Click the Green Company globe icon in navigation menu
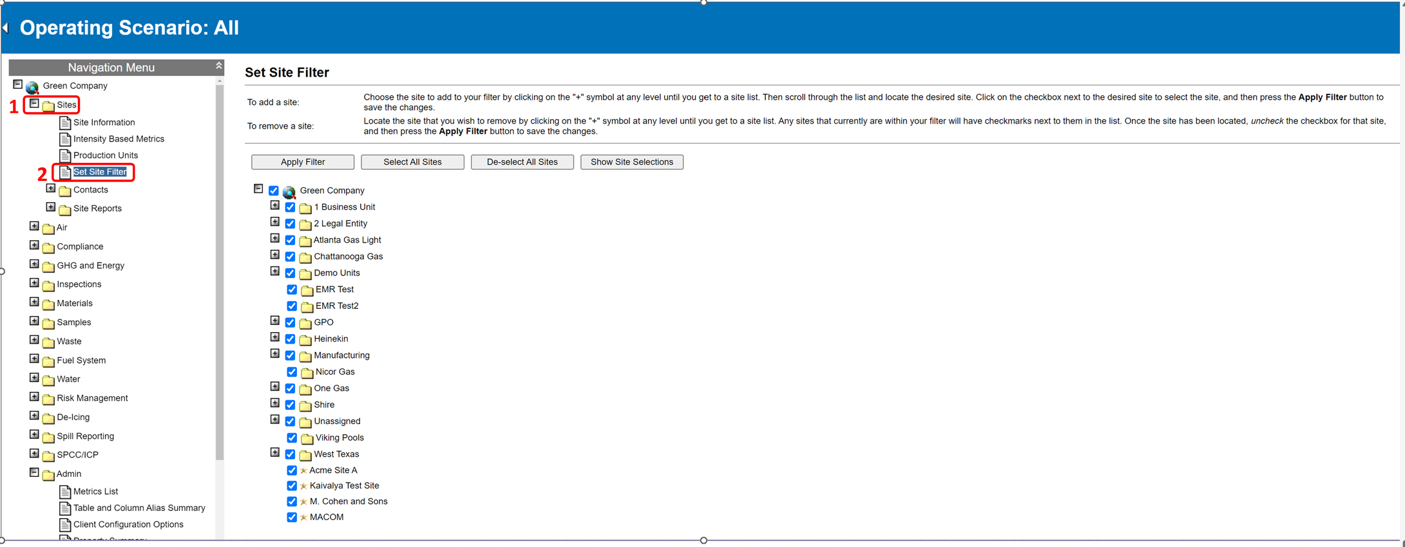The image size is (1405, 547). [32, 87]
